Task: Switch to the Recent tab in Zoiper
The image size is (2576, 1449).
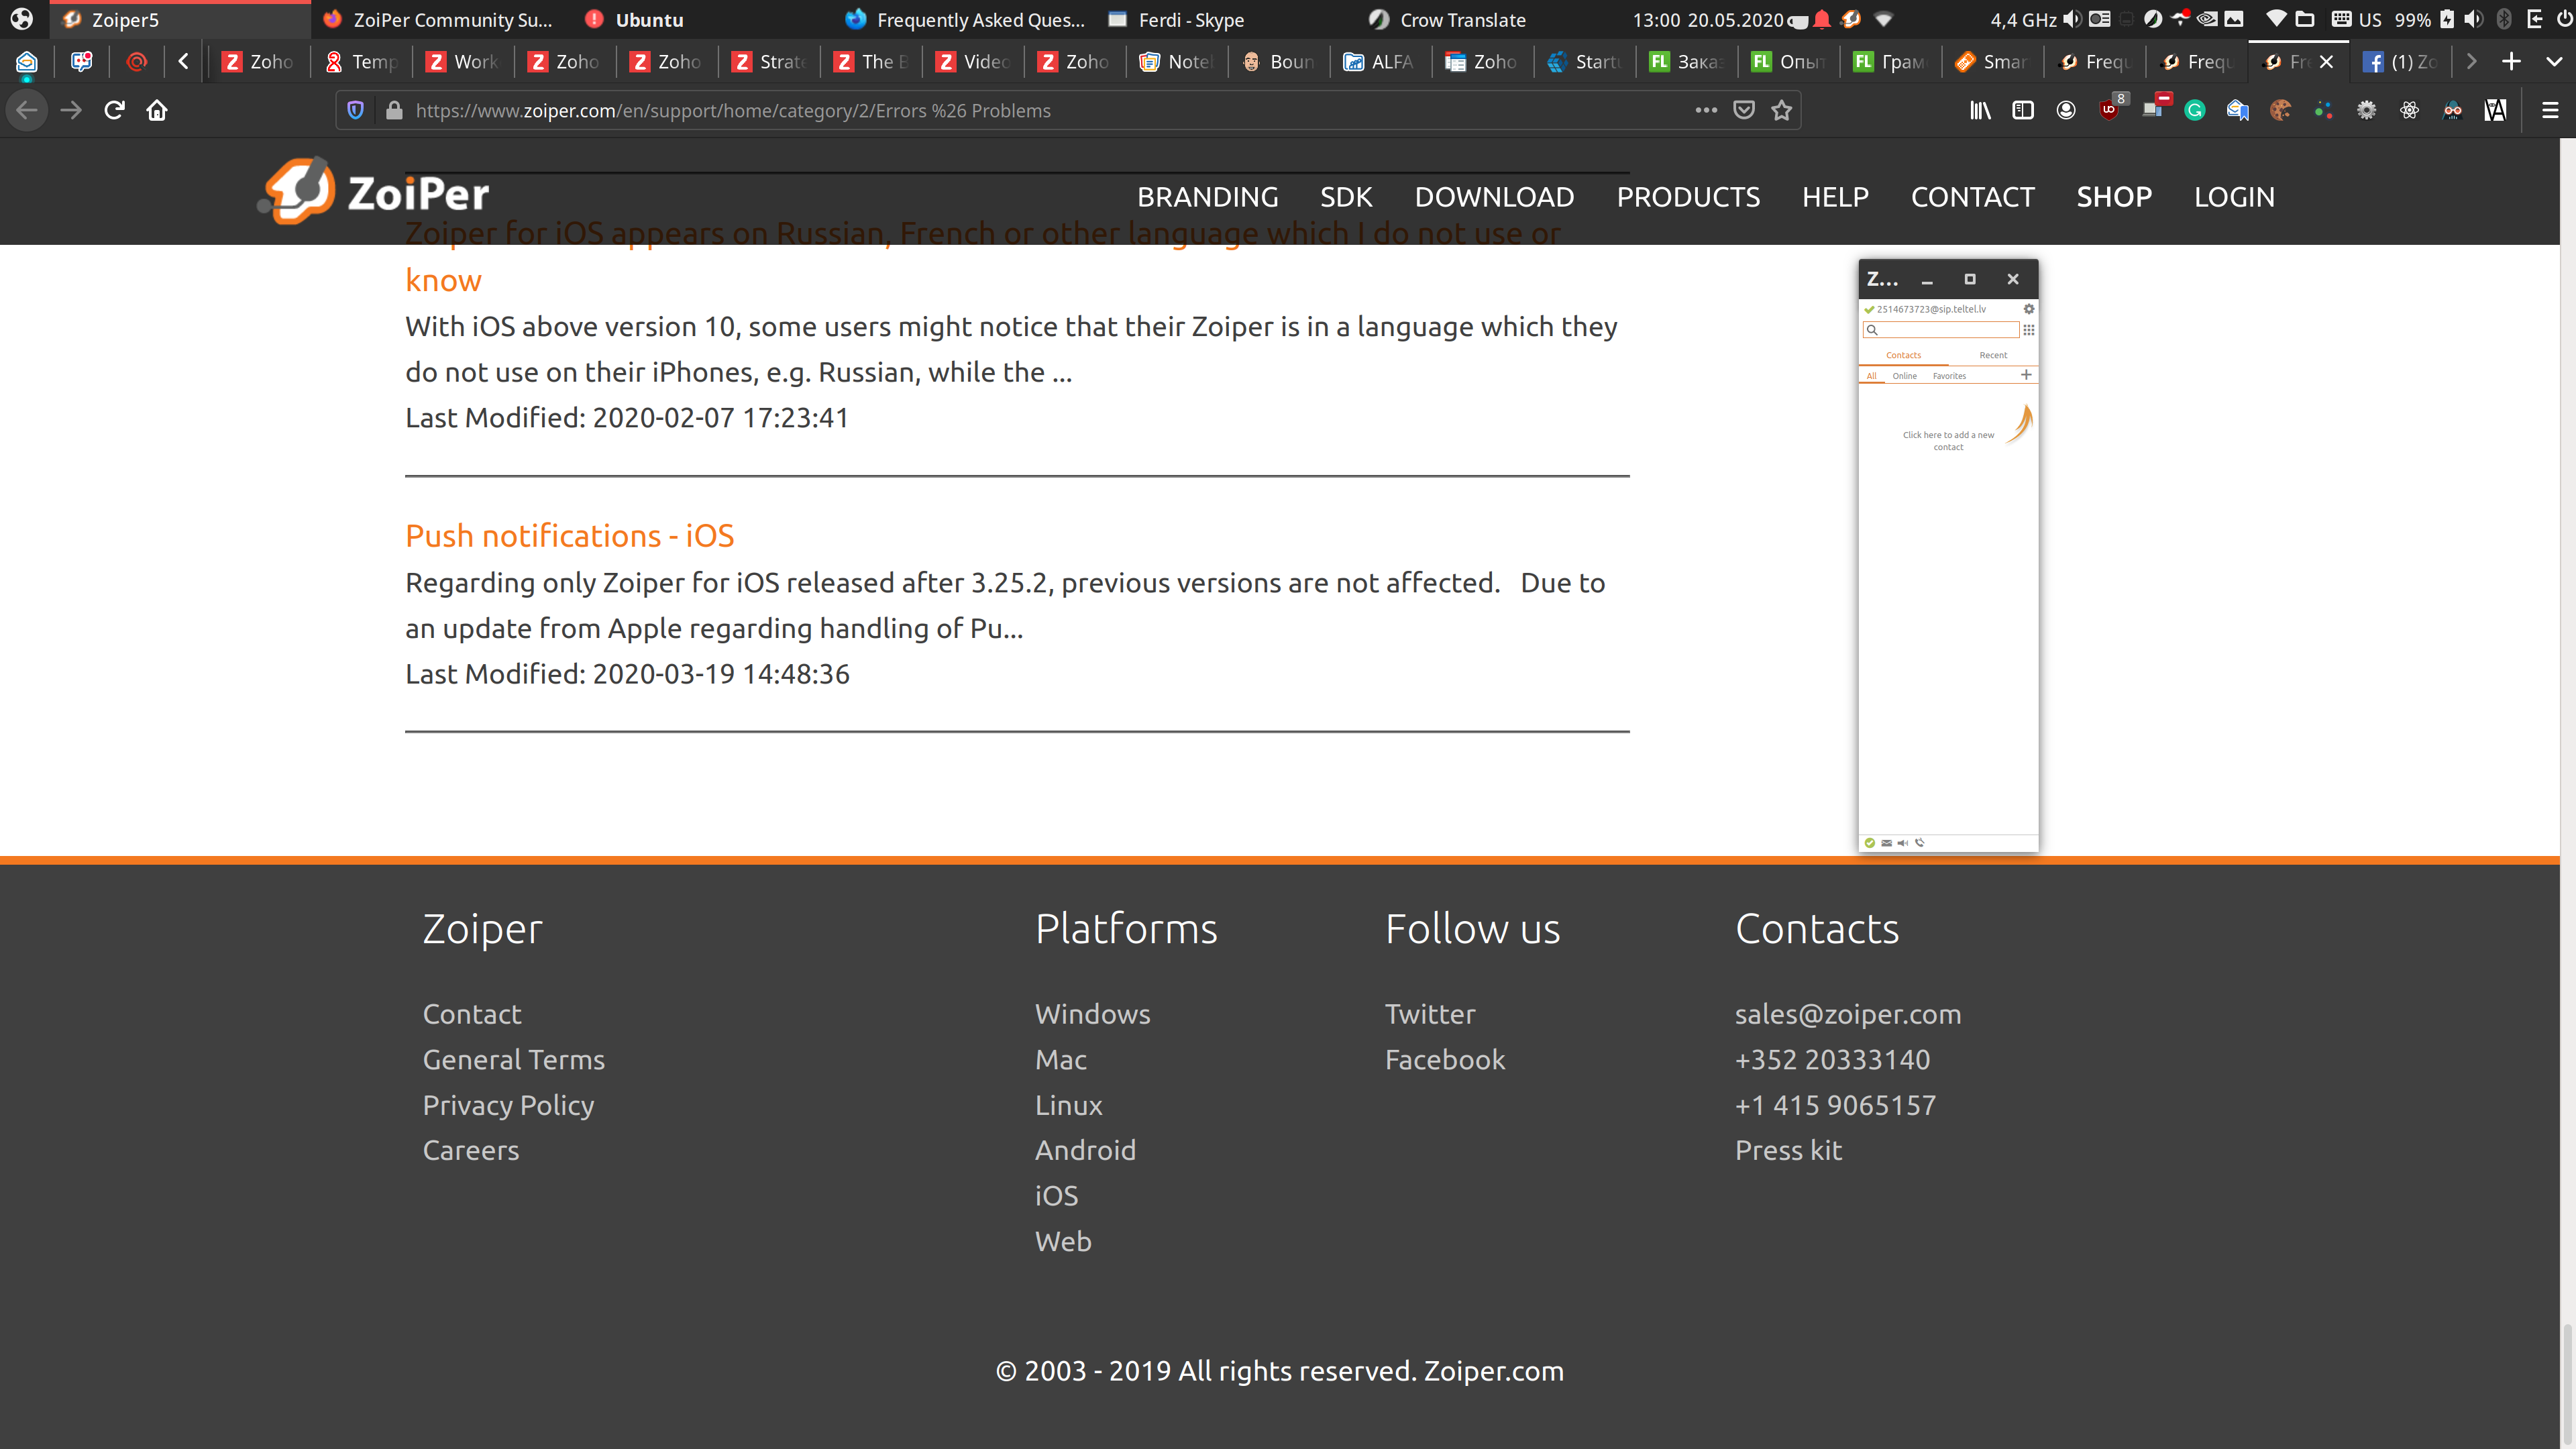Action: [1993, 355]
